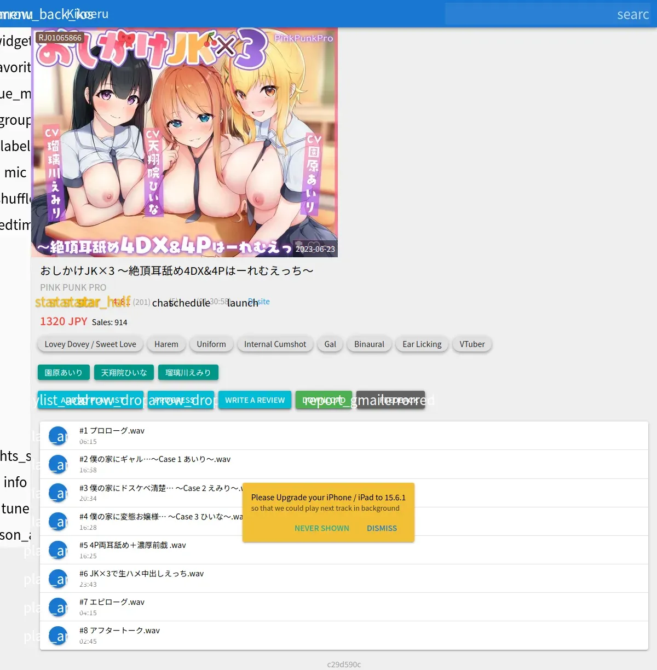
Task: Open the widgets item in the sidebar
Action: (x=15, y=41)
